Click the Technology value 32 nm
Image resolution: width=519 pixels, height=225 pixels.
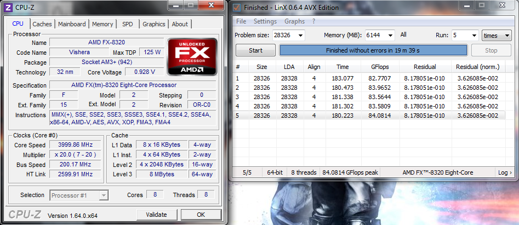(65, 72)
